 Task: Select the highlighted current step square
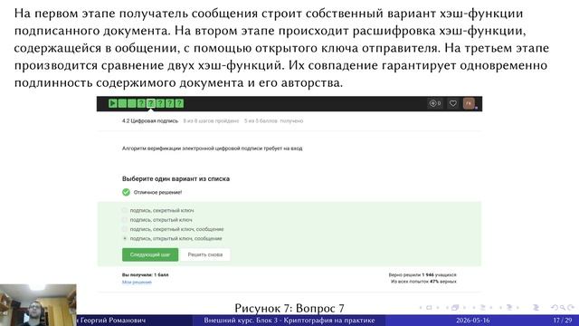click(x=151, y=103)
